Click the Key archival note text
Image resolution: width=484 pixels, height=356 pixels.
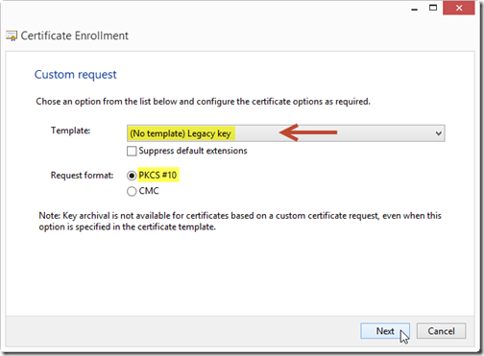tap(240, 221)
